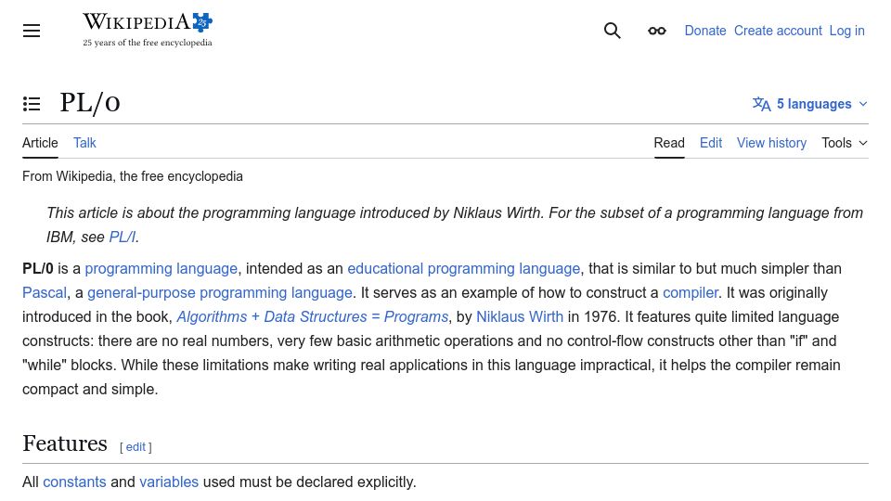Open the search magnifier icon
891x501 pixels.
(x=612, y=31)
